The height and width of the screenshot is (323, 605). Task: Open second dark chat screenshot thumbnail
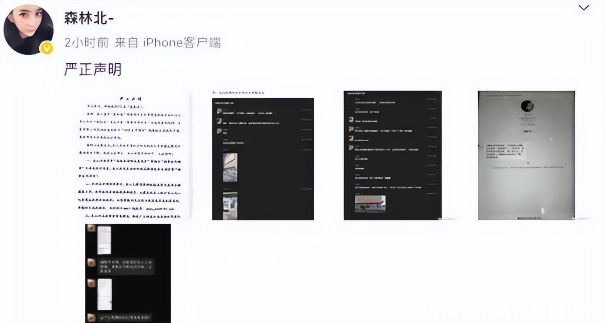pyautogui.click(x=263, y=158)
